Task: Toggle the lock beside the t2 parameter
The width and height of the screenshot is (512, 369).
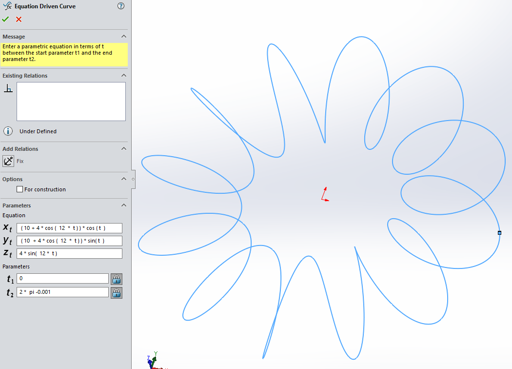Action: click(x=117, y=293)
